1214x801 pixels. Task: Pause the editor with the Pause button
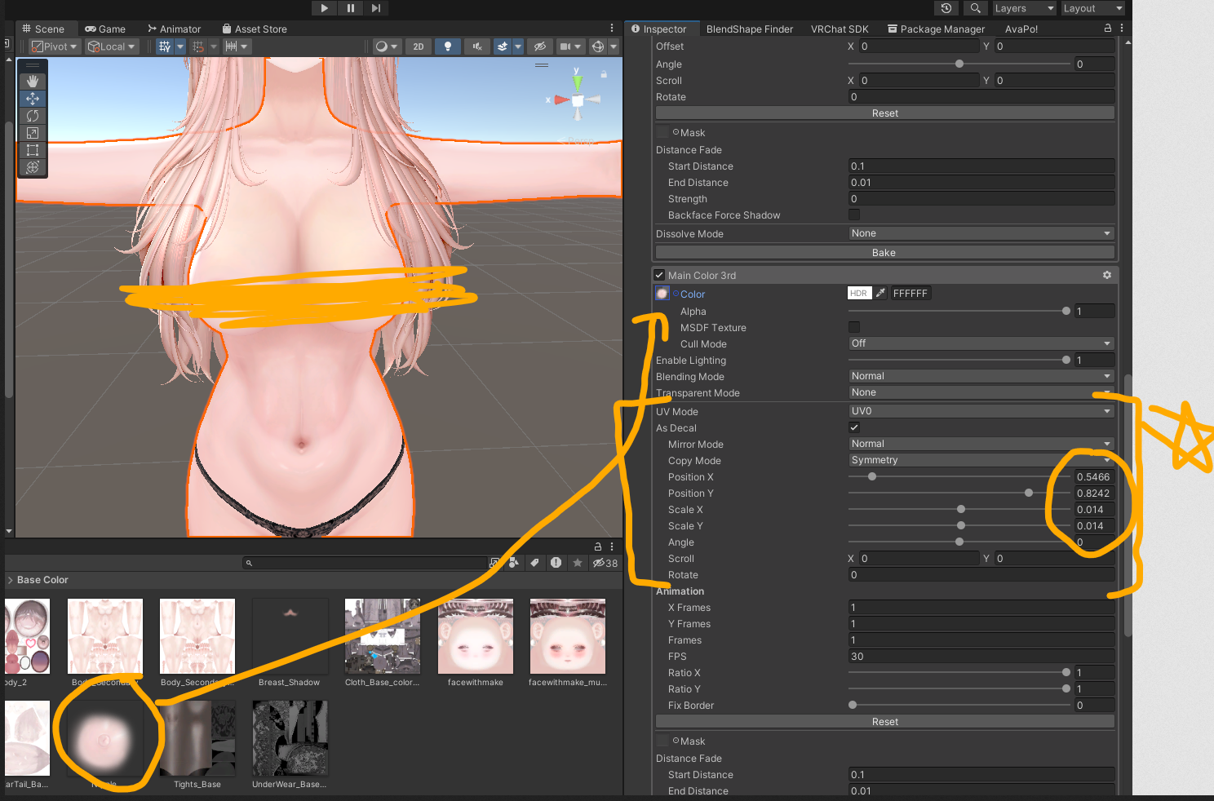click(x=351, y=8)
